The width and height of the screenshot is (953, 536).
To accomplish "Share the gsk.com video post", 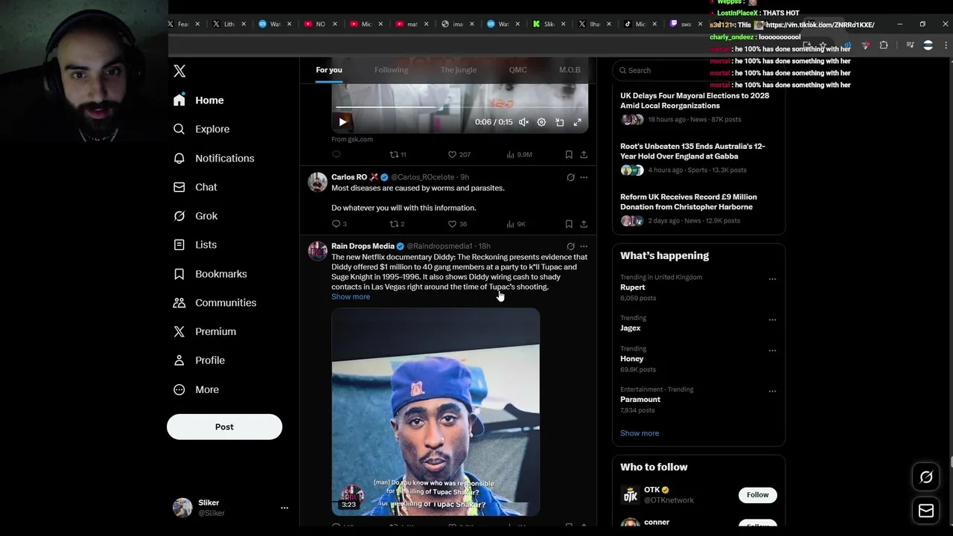I will point(584,155).
